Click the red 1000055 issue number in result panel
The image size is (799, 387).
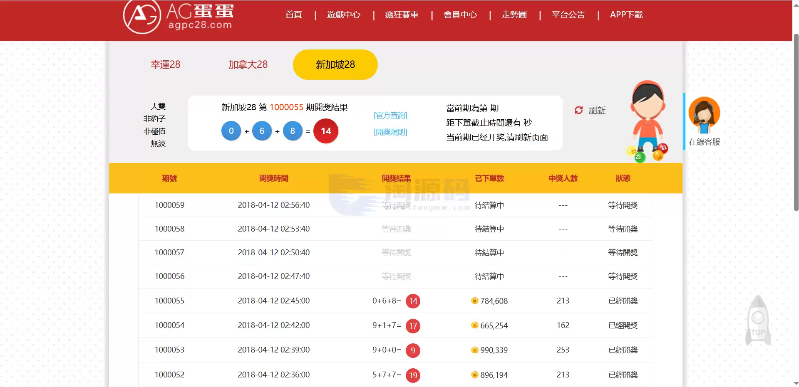(287, 107)
